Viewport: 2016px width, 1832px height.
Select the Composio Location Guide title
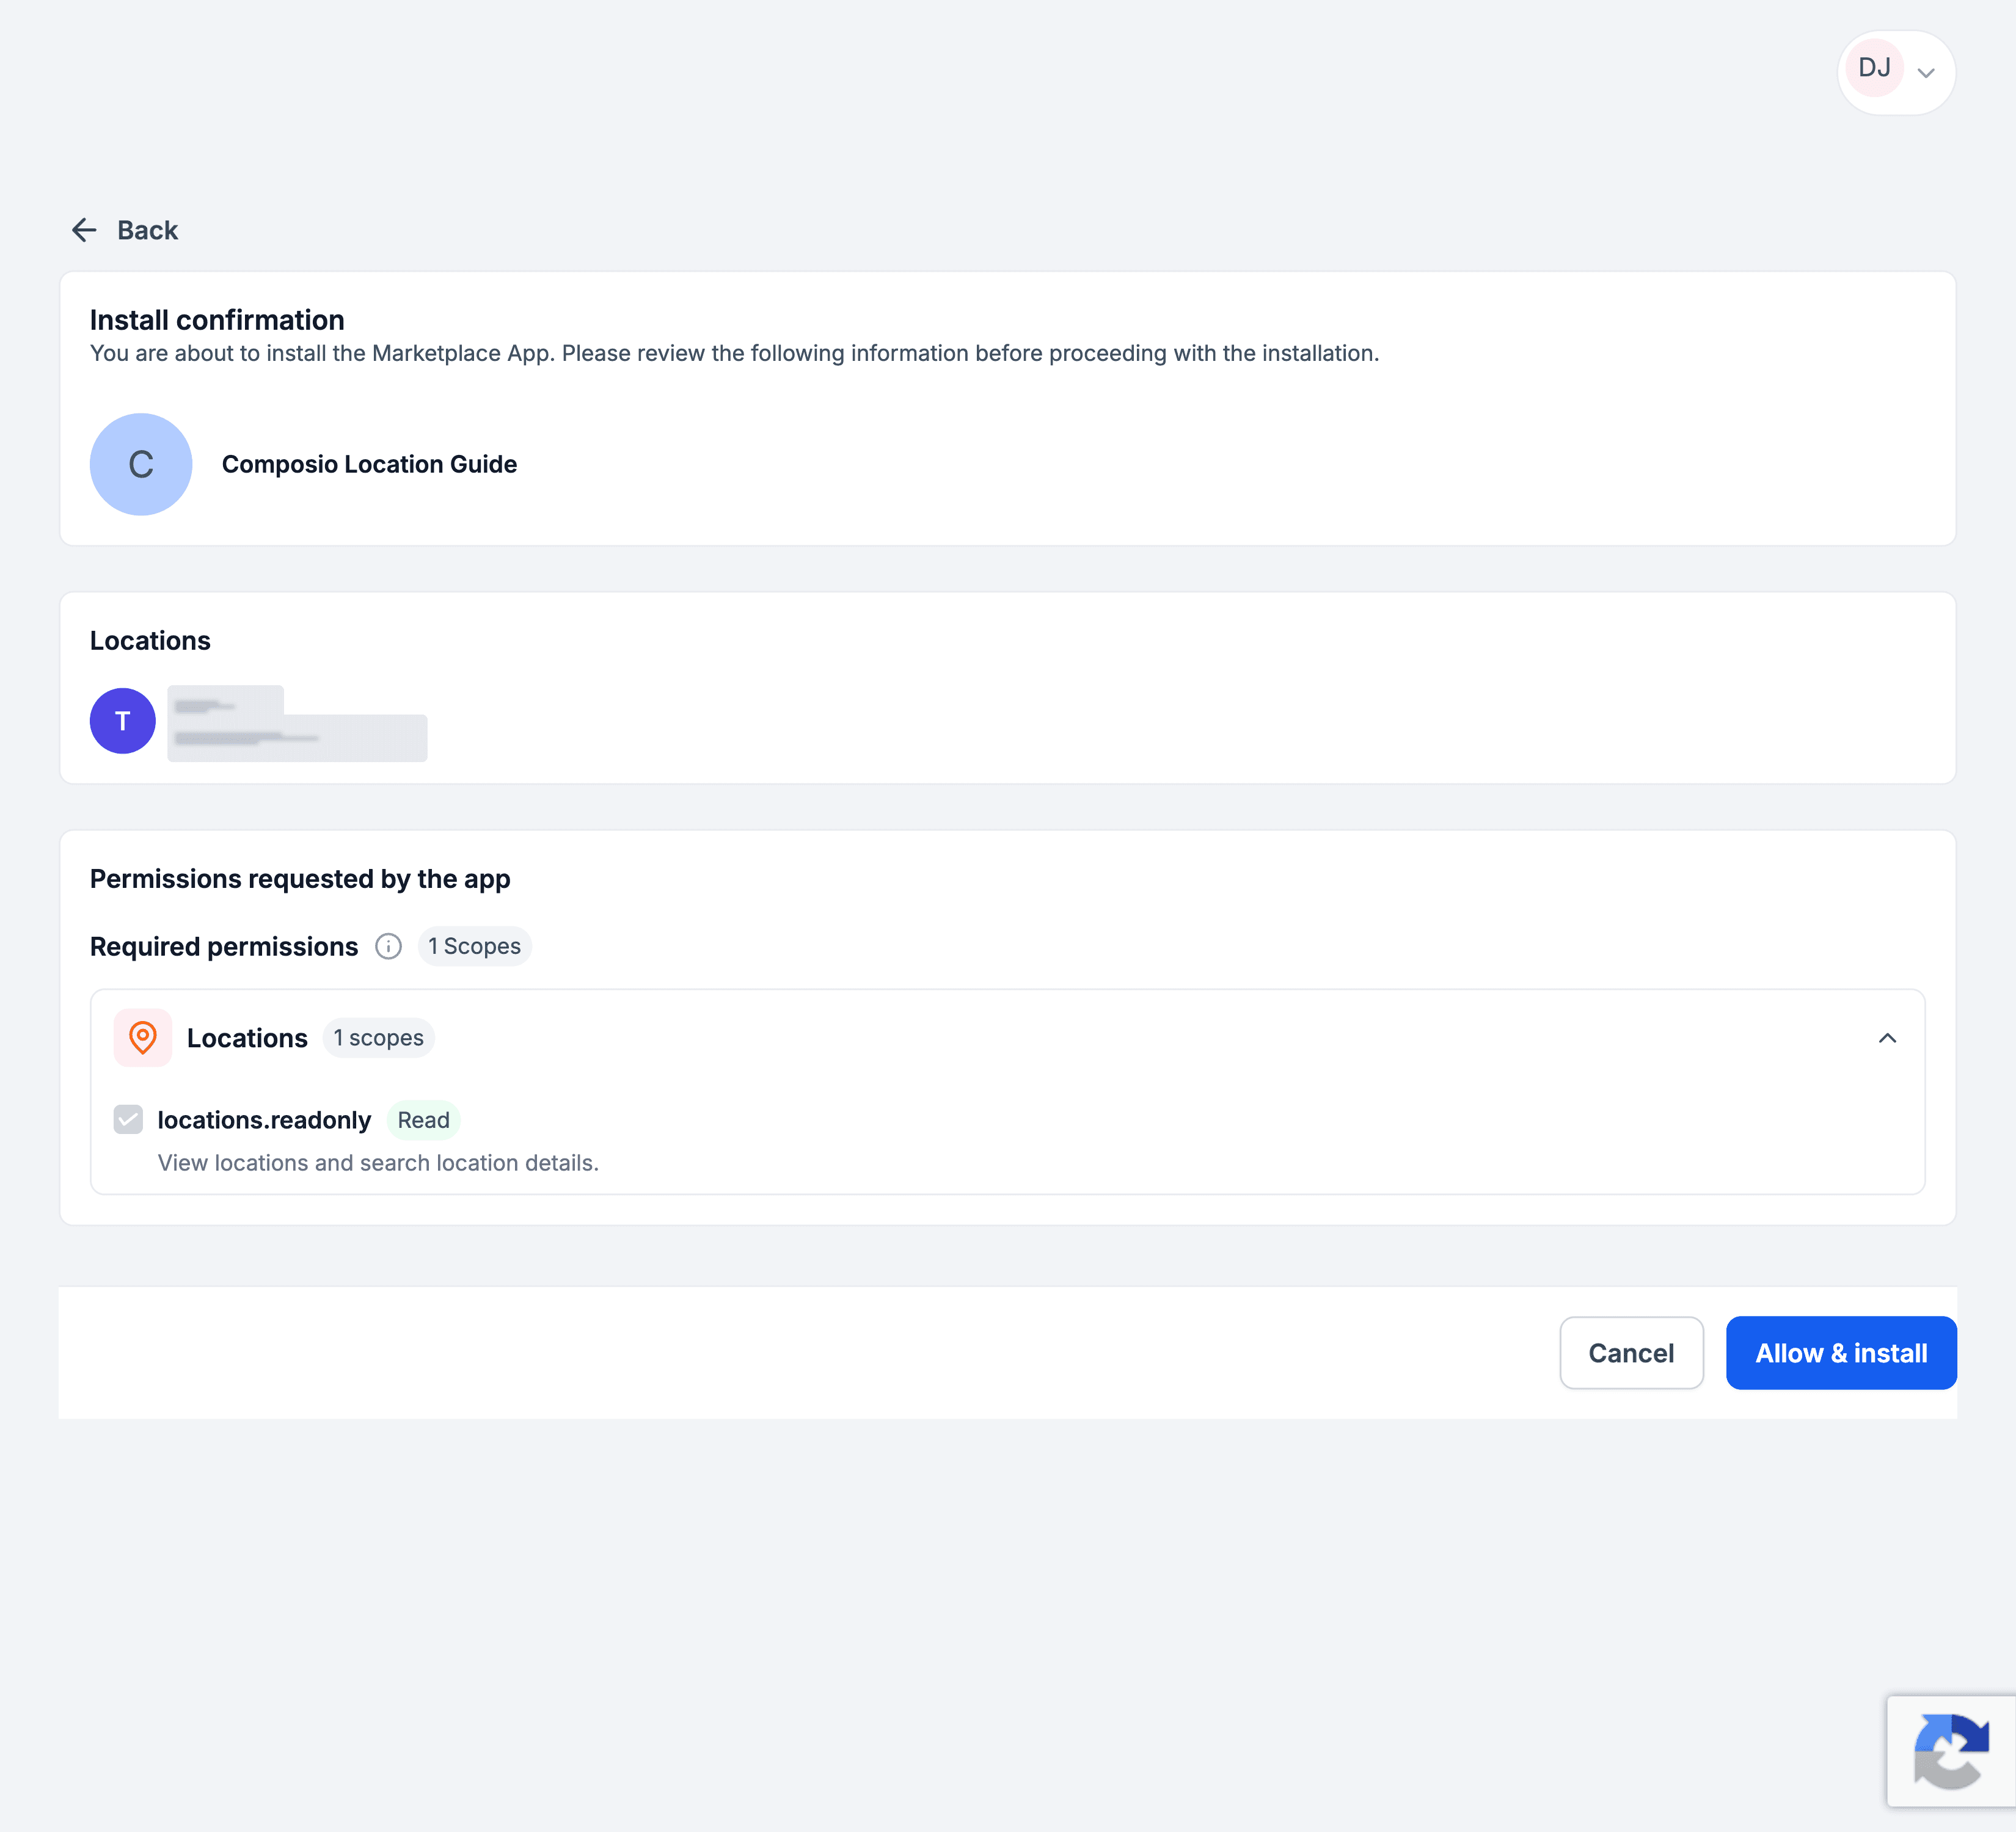(369, 463)
